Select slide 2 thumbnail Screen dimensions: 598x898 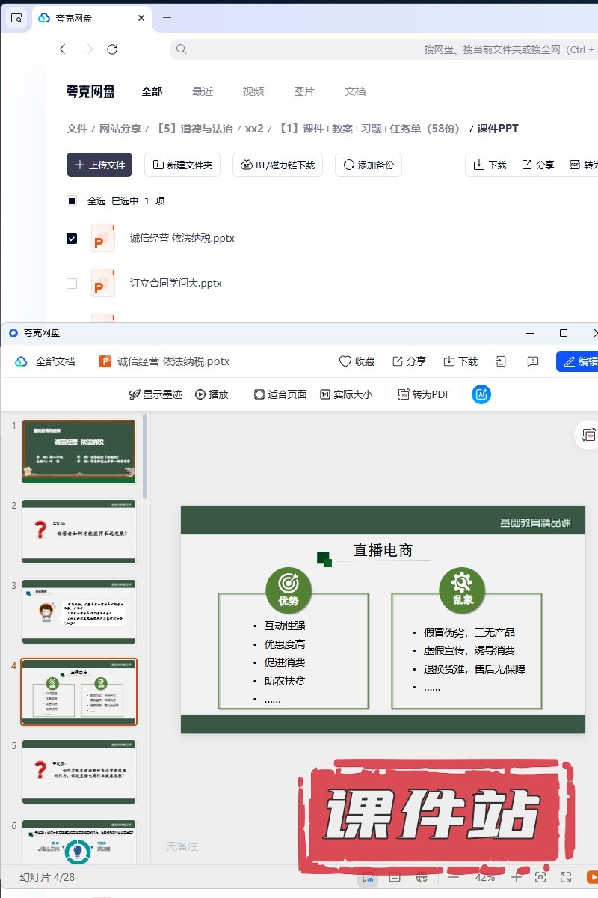tap(78, 531)
